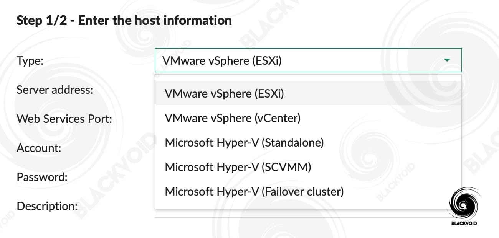Click the Password label
Image resolution: width=499 pixels, height=238 pixels.
point(42,177)
